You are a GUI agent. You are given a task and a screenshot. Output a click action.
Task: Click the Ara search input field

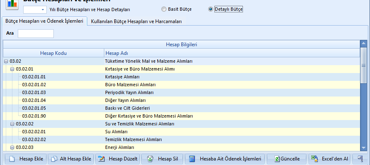[x=36, y=33]
